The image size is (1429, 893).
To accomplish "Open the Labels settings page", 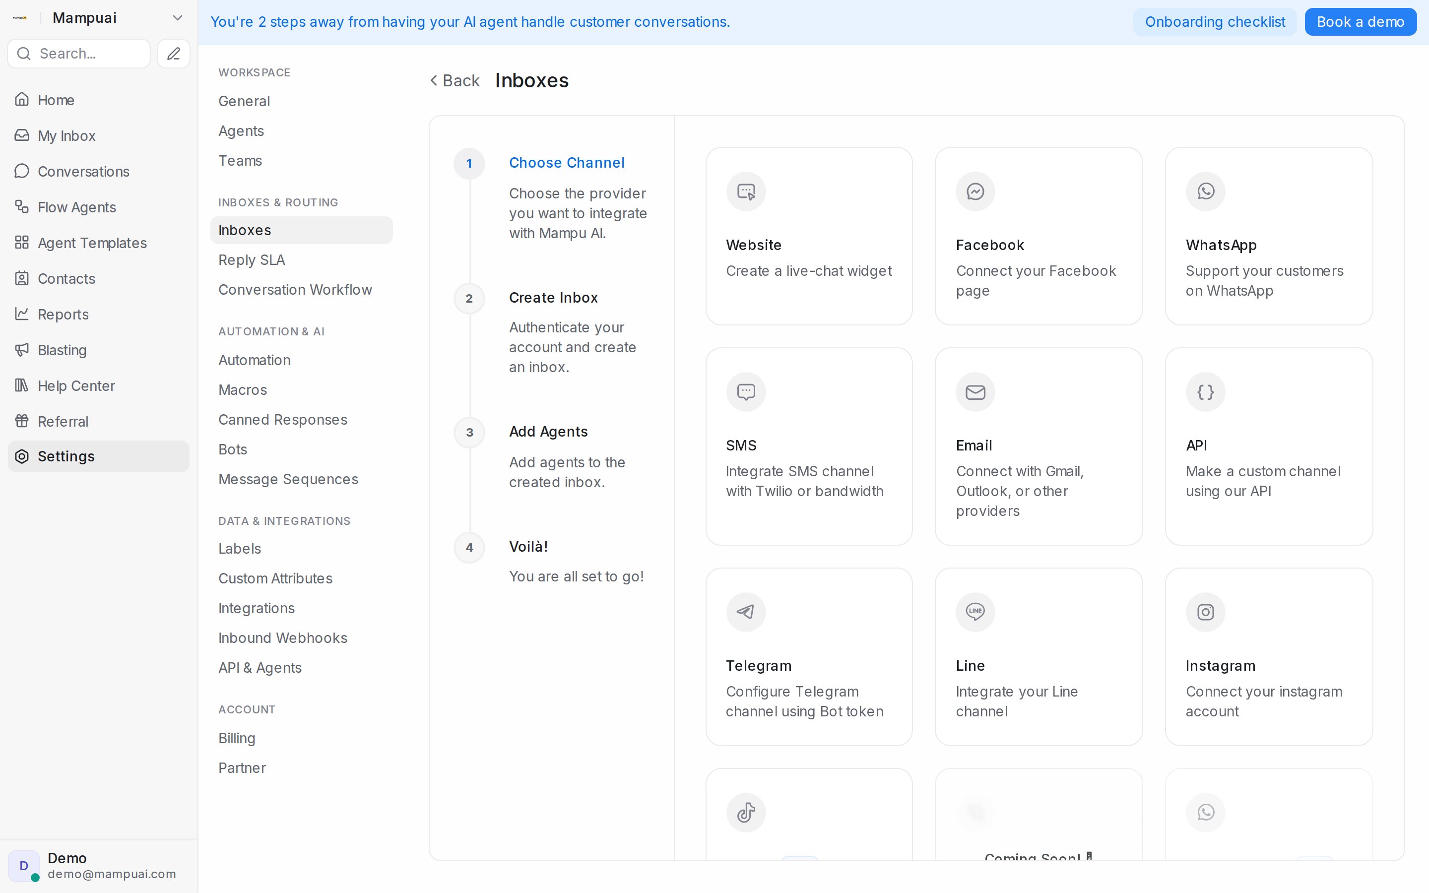I will pos(240,549).
